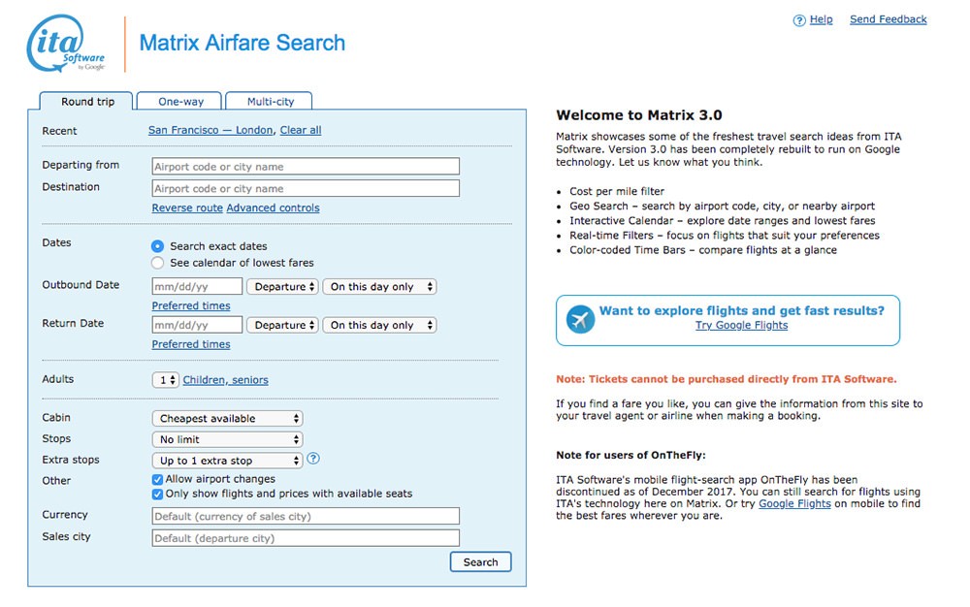This screenshot has width=970, height=607.
Task: Open Advanced controls link
Action: [x=273, y=208]
